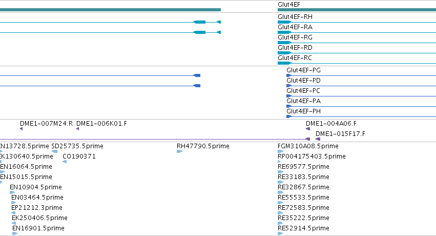Select the DME1-004A06.F clone end glyph

(308, 129)
